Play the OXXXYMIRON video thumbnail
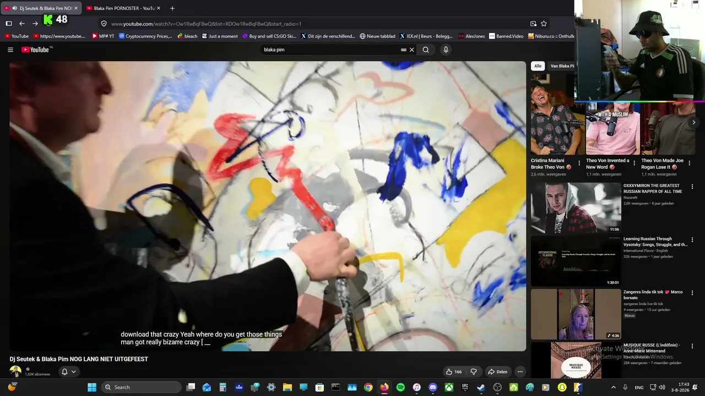 (576, 208)
